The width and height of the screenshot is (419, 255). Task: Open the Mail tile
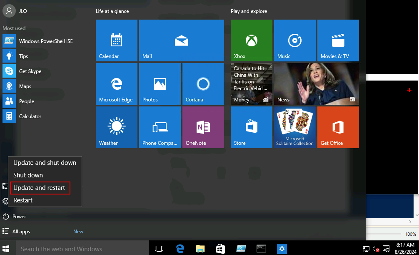click(182, 40)
